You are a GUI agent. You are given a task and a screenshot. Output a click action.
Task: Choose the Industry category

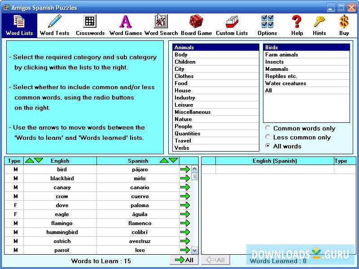[x=215, y=98]
